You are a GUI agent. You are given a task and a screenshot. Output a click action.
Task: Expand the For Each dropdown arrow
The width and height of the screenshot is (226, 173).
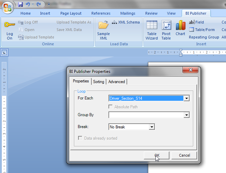click(186, 98)
